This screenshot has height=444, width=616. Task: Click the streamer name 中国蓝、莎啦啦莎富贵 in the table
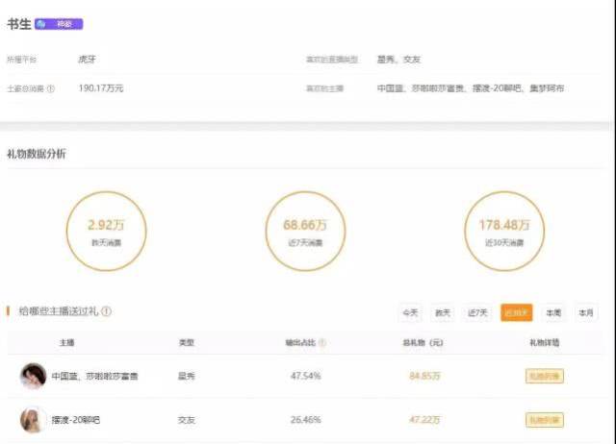pos(94,376)
